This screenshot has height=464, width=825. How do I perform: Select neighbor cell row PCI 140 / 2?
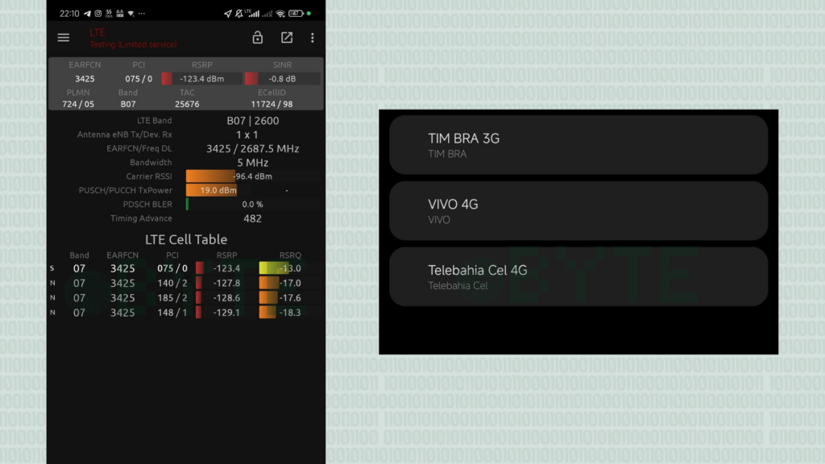tap(186, 283)
